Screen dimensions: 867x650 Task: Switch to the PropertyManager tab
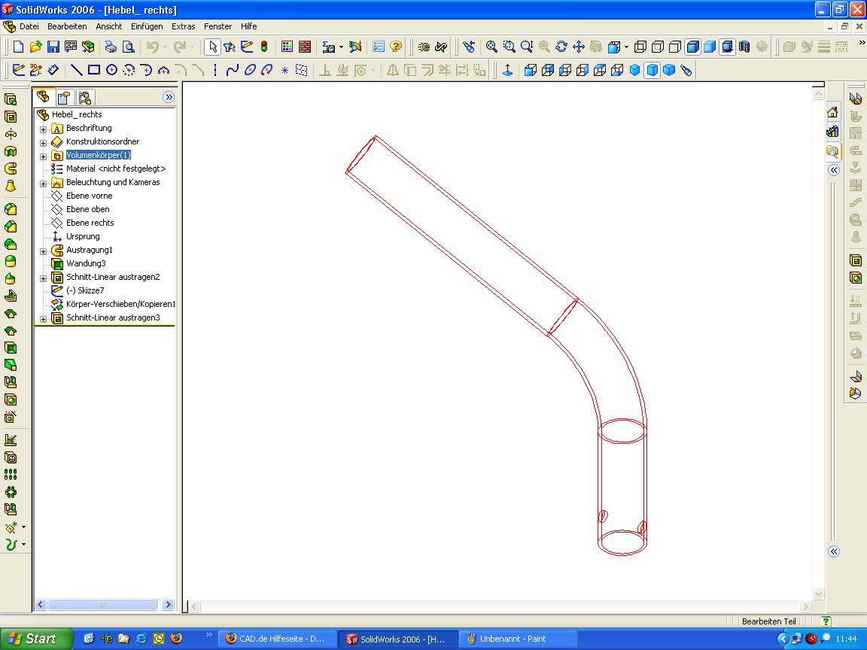63,97
